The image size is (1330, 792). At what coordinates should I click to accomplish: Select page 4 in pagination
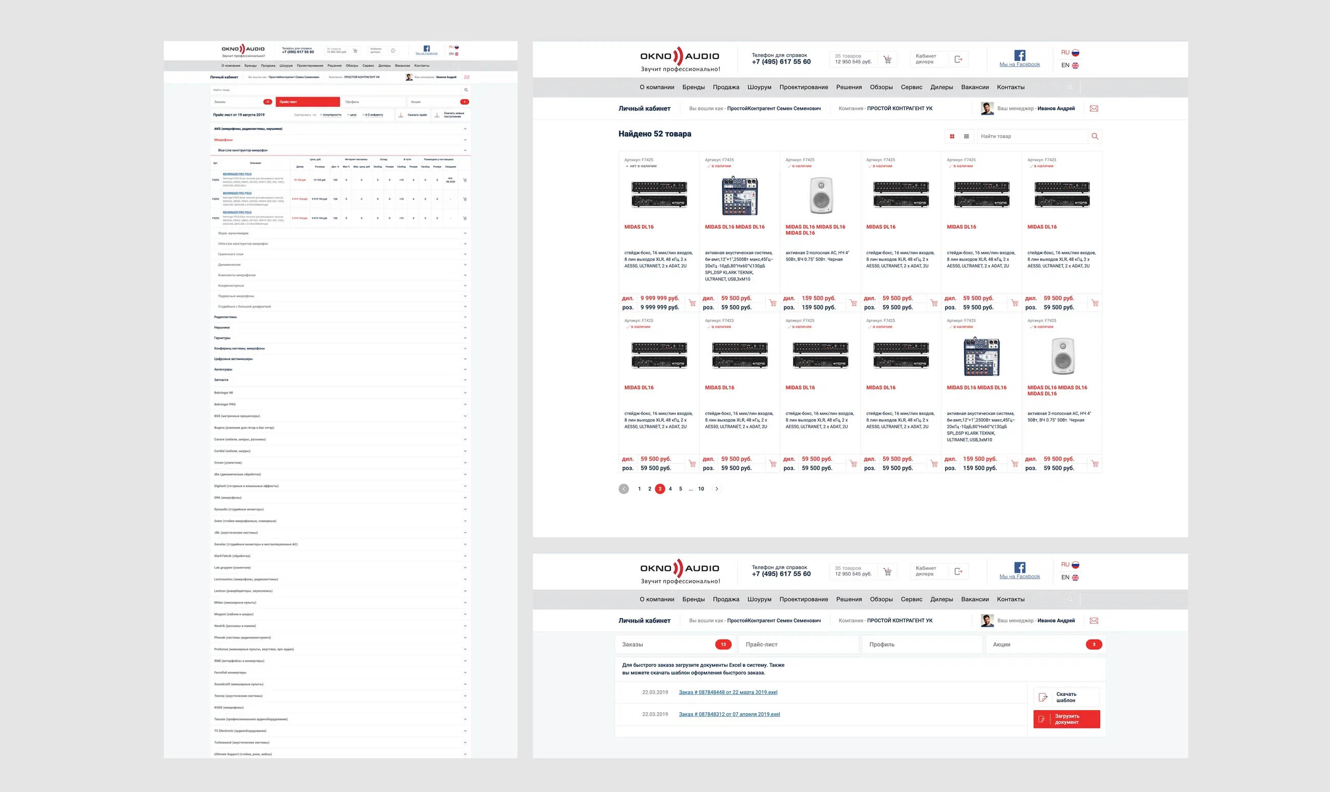[670, 489]
